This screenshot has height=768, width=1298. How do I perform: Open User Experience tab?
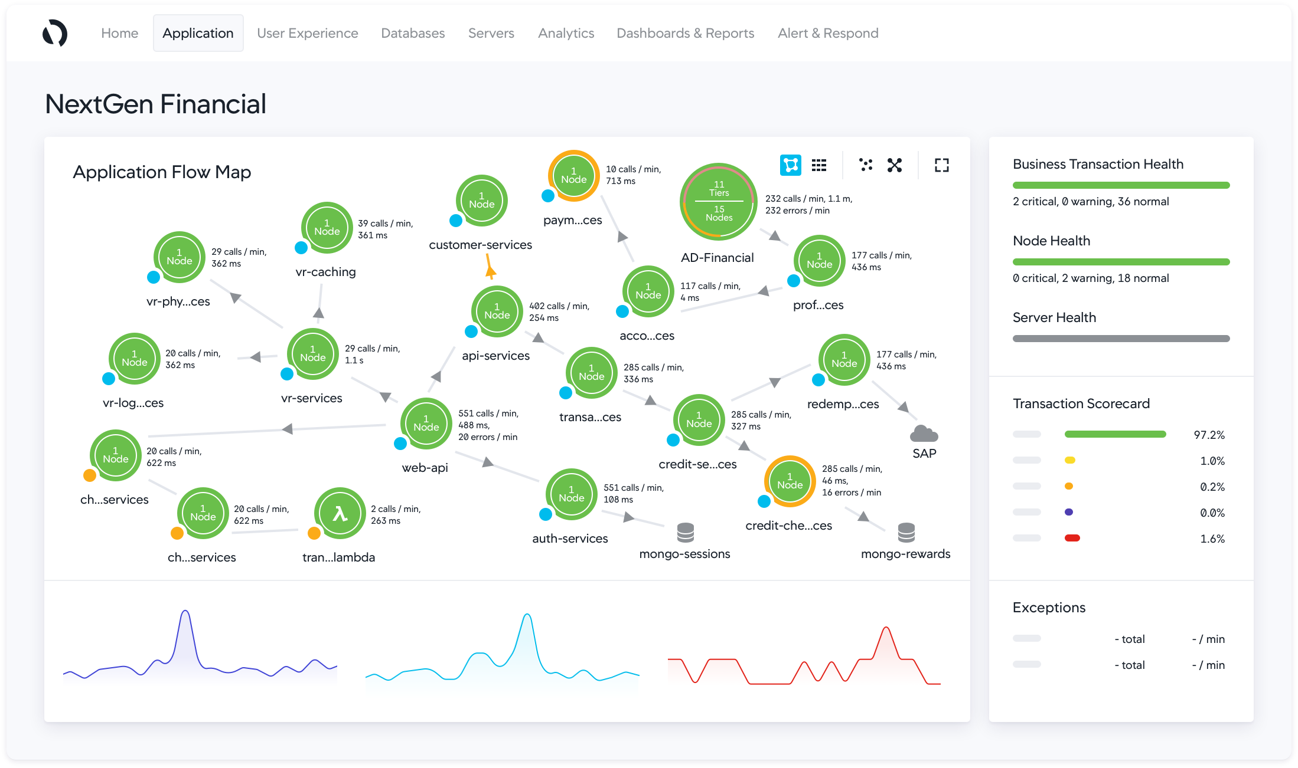(x=308, y=33)
